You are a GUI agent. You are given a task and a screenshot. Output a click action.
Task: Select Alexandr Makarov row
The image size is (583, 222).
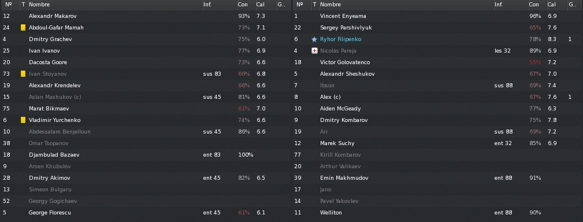point(146,16)
